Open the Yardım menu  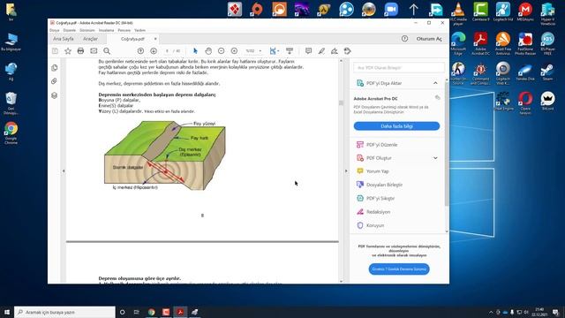[x=139, y=30]
